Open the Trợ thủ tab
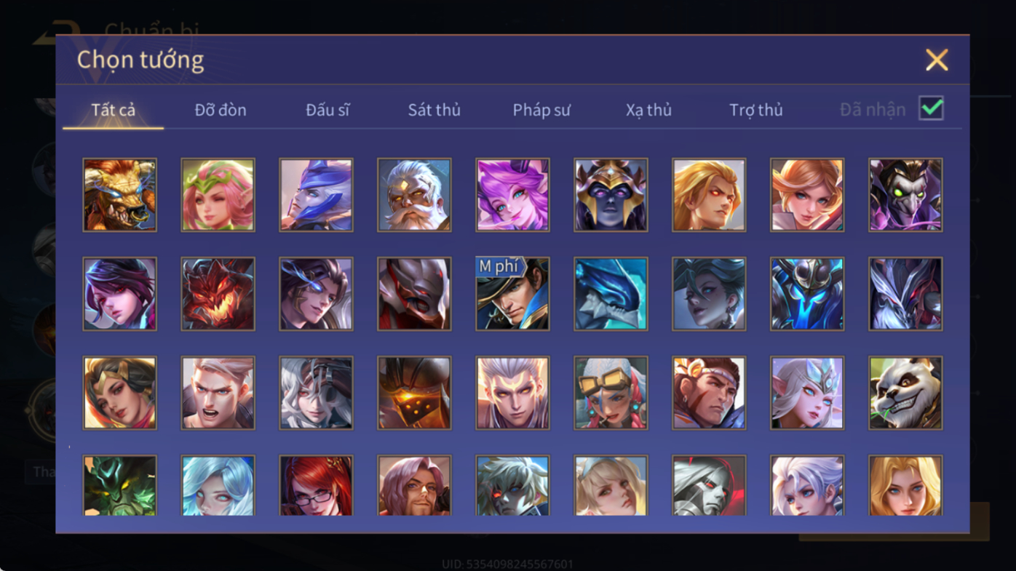 coord(755,110)
